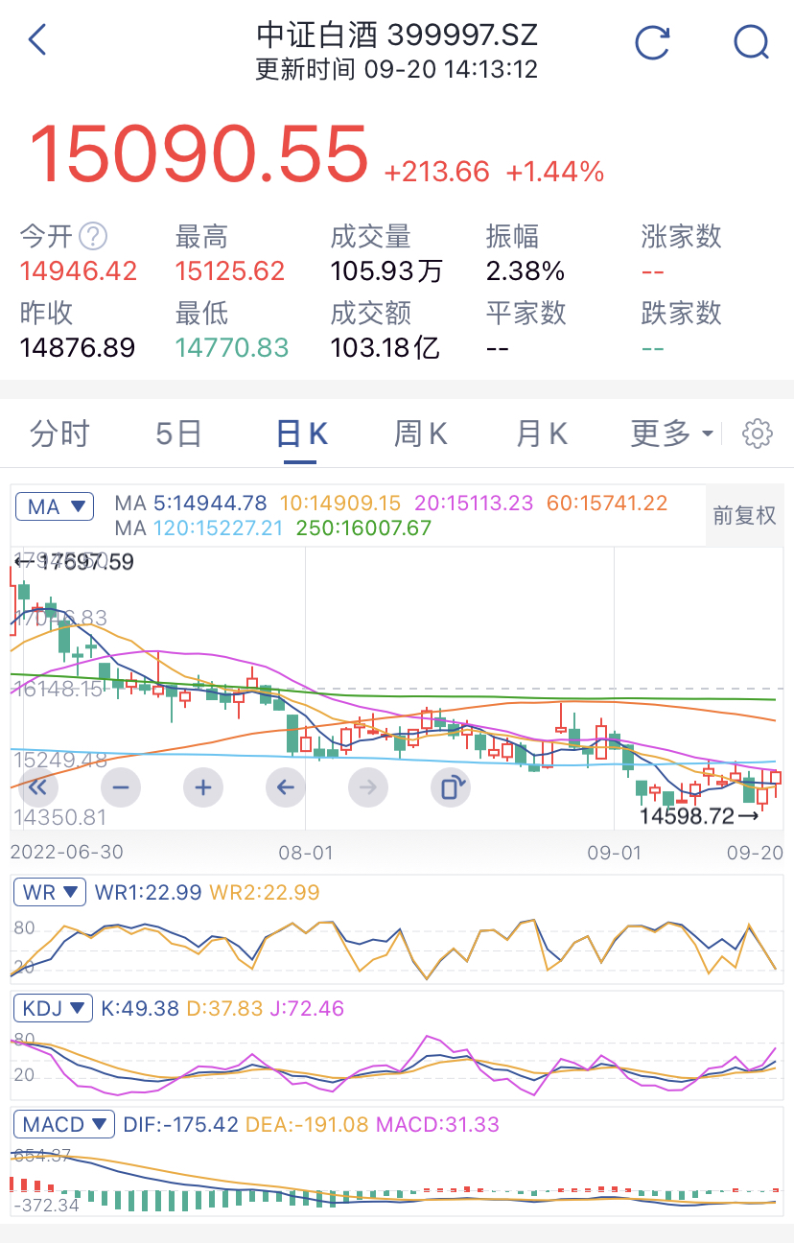The width and height of the screenshot is (794, 1243).
Task: Refresh the quote data
Action: pyautogui.click(x=653, y=42)
